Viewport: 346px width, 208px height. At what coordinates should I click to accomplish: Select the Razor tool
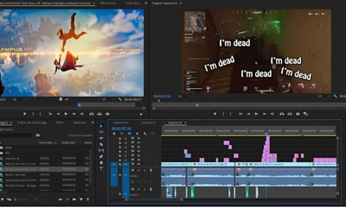pos(101,144)
